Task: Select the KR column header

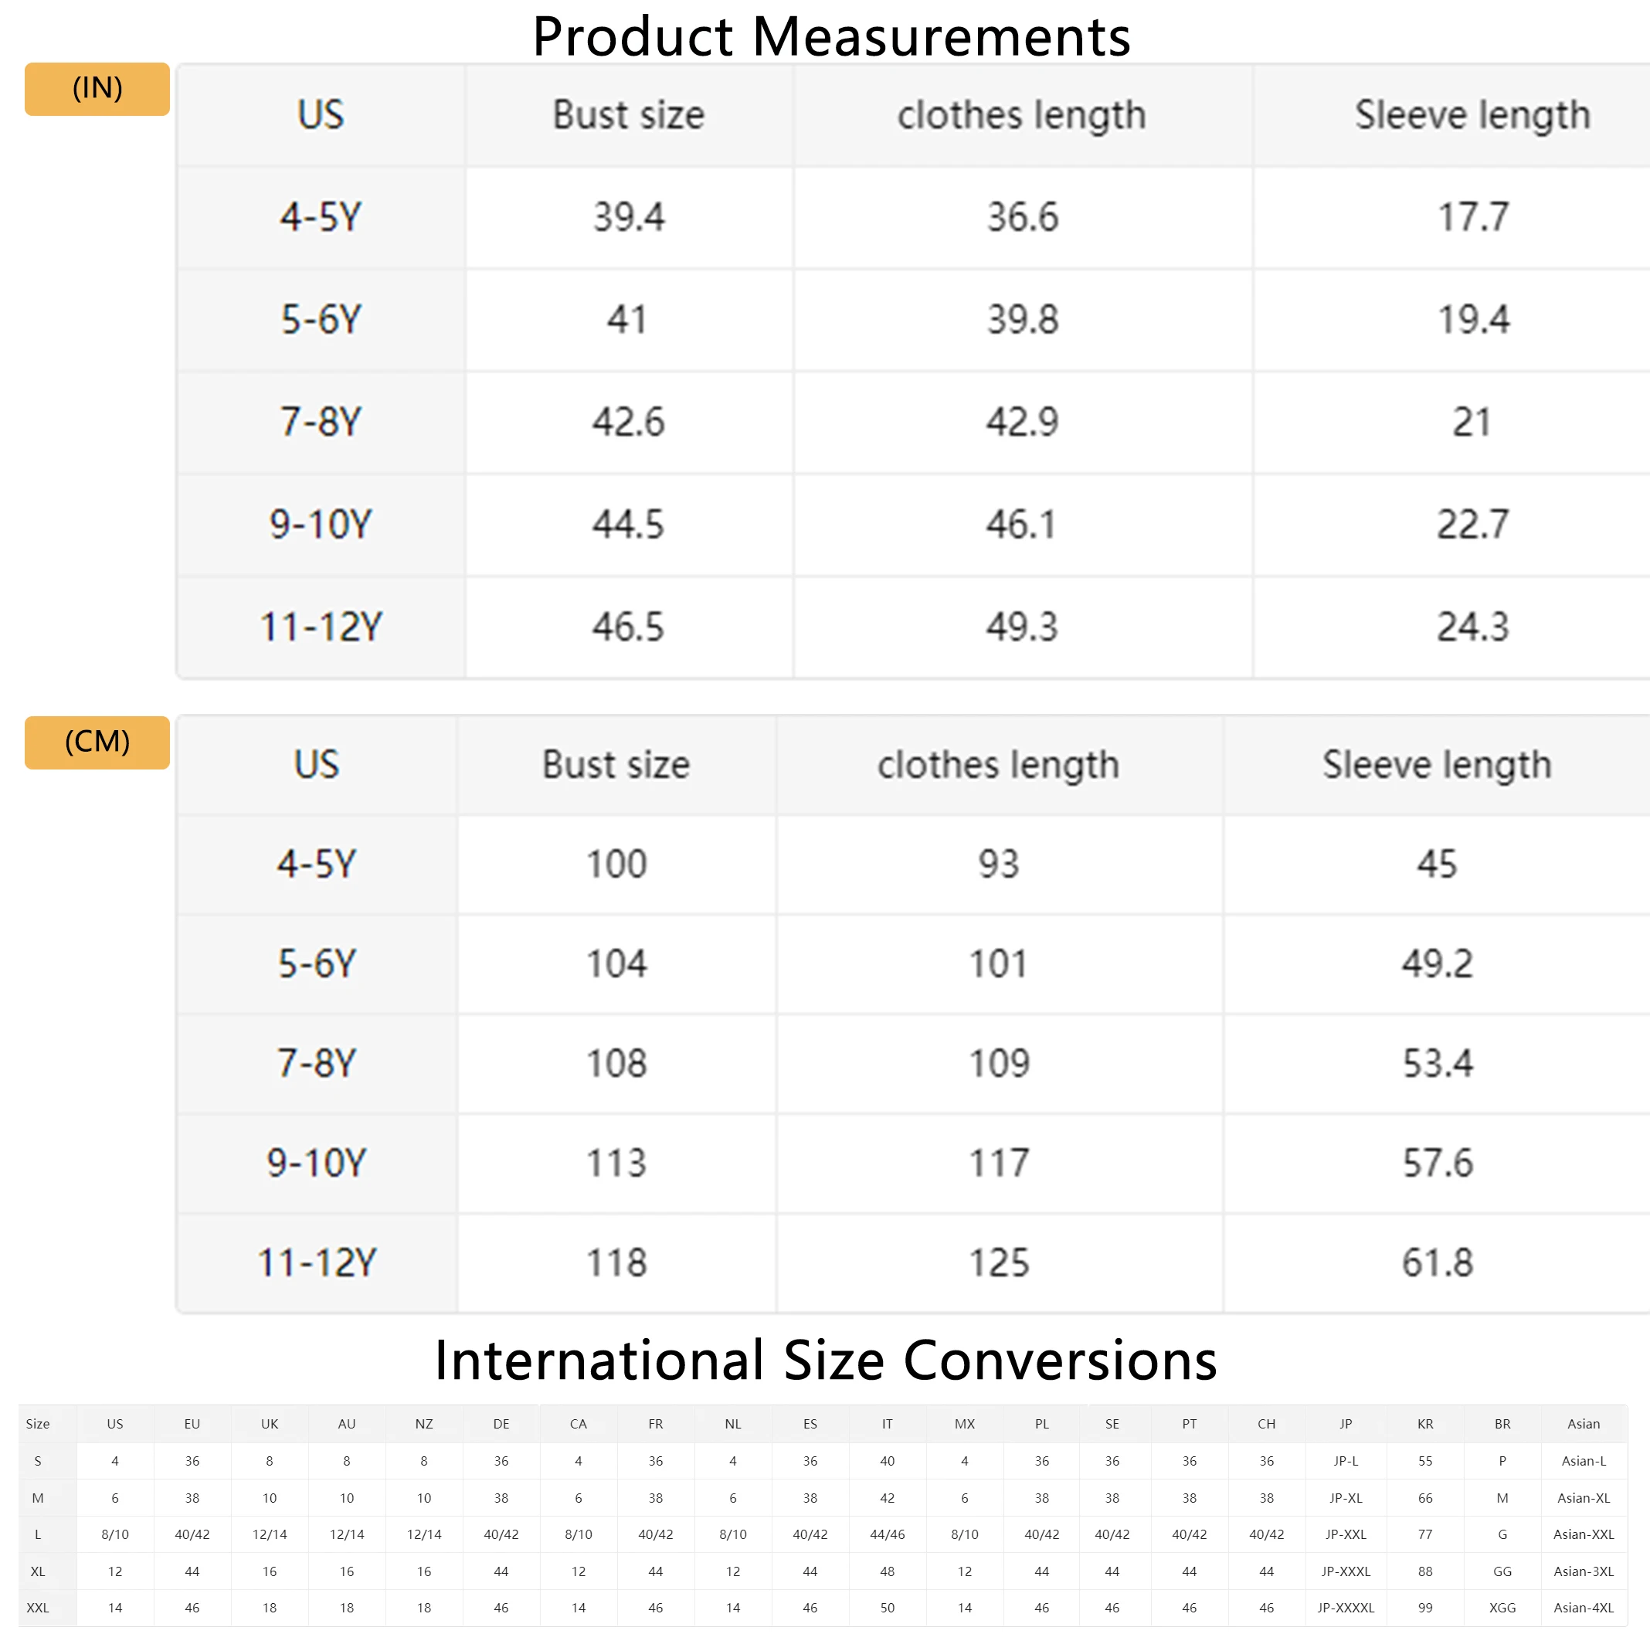Action: pos(1425,1424)
